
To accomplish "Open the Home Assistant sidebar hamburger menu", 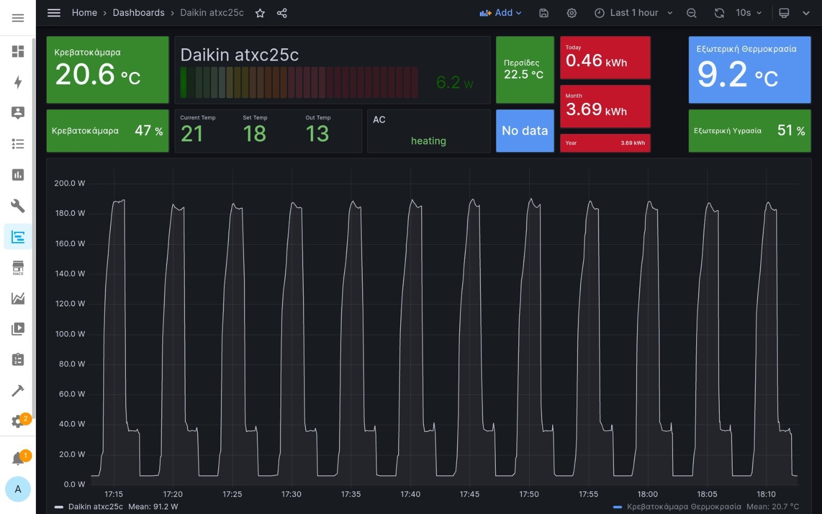I will point(18,18).
